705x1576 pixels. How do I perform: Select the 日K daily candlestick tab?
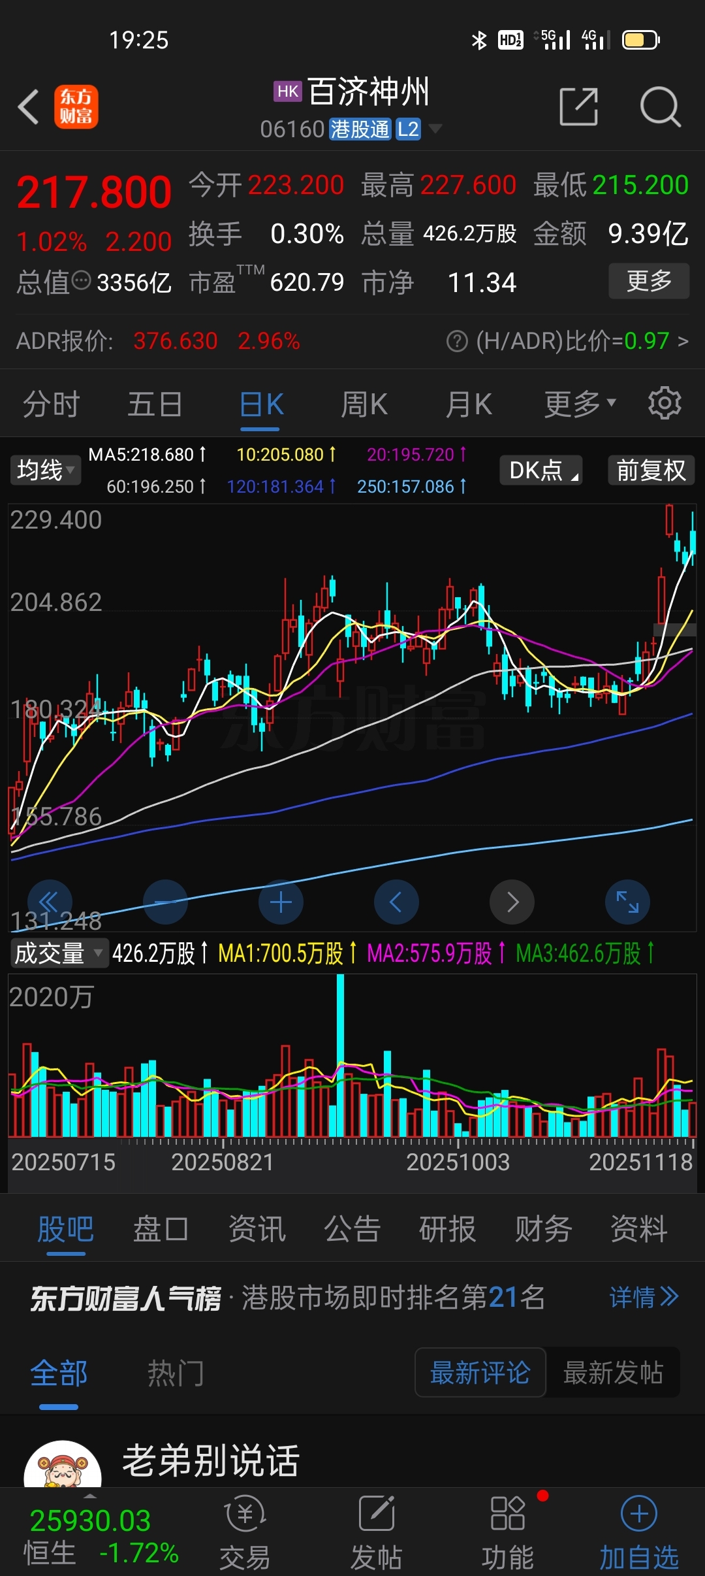[260, 404]
